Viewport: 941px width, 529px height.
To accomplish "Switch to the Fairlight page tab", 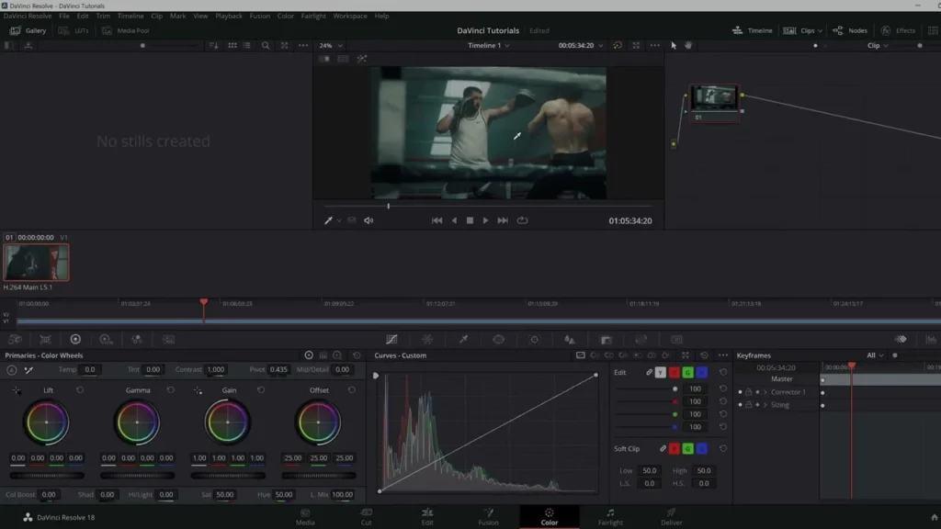I will click(x=610, y=516).
